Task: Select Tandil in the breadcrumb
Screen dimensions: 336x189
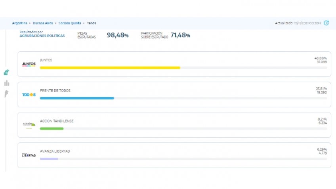Action: pos(92,23)
